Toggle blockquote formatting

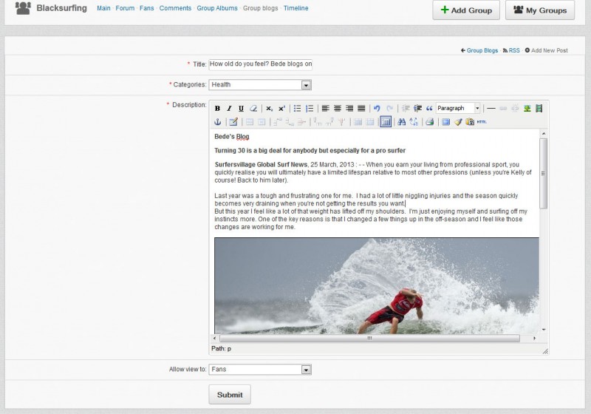pos(429,109)
